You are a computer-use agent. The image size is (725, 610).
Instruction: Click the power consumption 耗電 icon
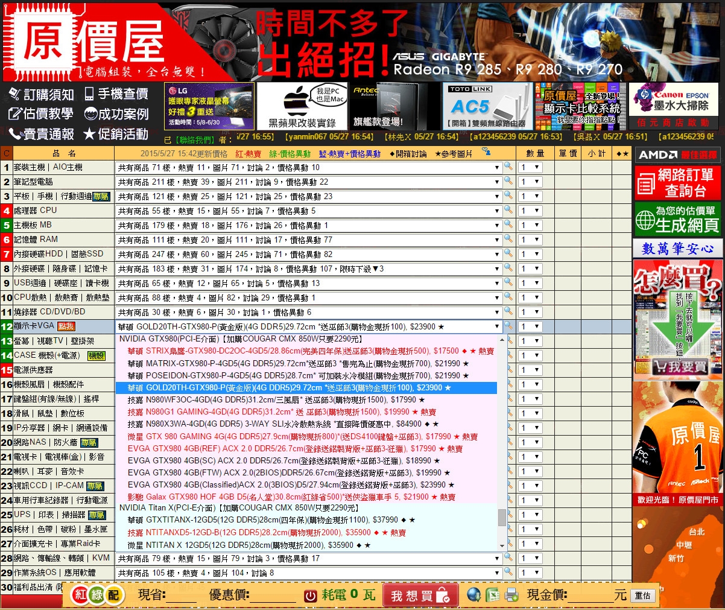311,596
